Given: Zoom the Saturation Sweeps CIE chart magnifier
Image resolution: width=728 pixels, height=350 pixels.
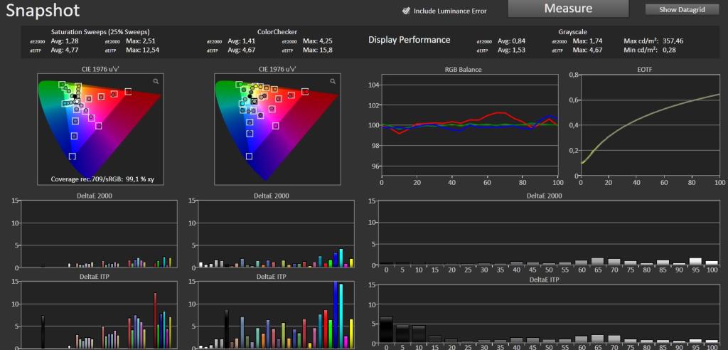Looking at the screenshot, I should [x=156, y=81].
